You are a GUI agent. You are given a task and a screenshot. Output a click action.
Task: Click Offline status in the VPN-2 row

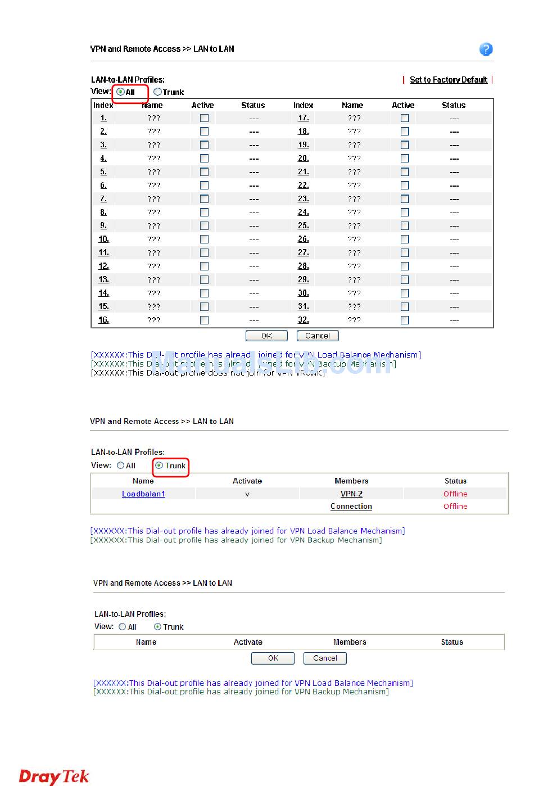tap(455, 494)
